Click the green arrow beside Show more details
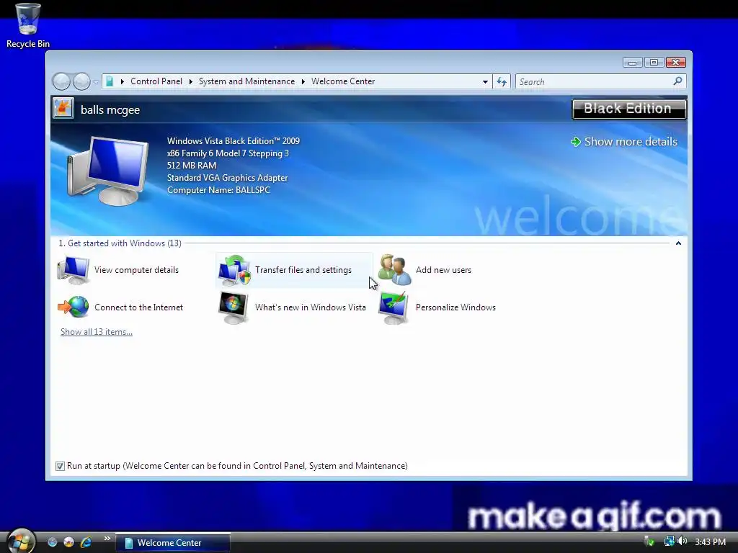 [x=575, y=142]
